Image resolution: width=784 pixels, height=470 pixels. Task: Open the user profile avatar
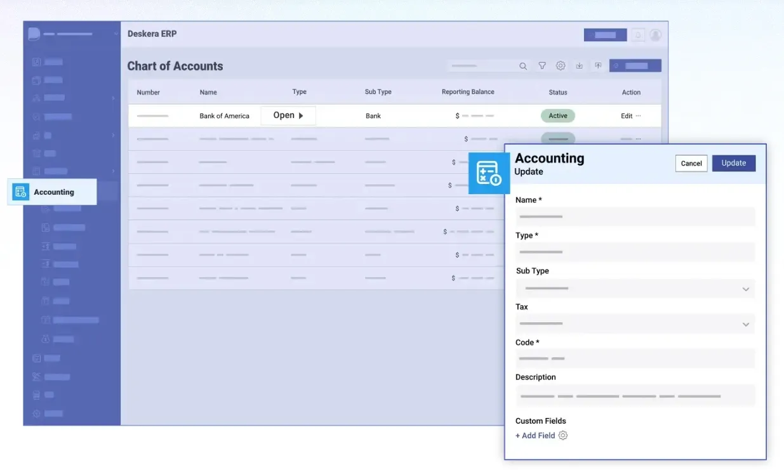(656, 35)
